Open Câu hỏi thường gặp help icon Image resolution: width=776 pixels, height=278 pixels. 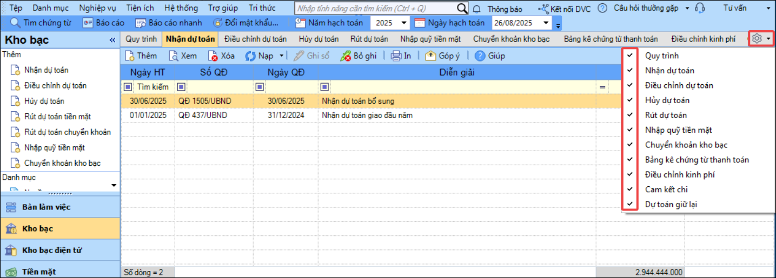pos(602,9)
